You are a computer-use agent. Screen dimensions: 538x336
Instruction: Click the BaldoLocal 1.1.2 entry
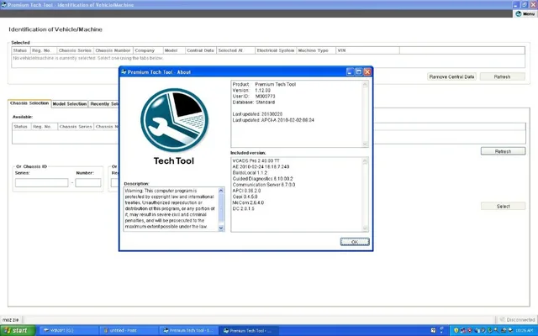click(250, 172)
